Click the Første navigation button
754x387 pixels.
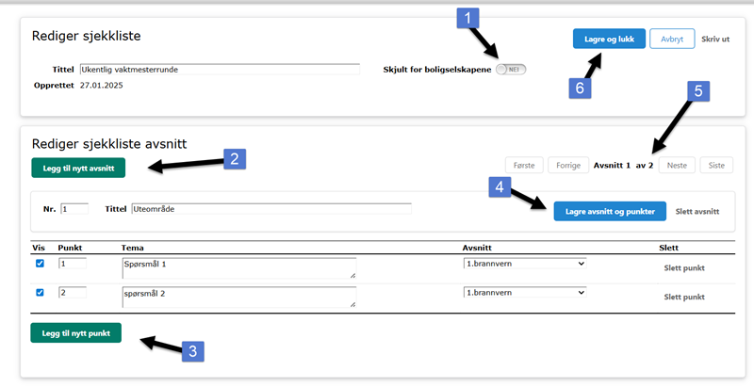click(x=525, y=165)
